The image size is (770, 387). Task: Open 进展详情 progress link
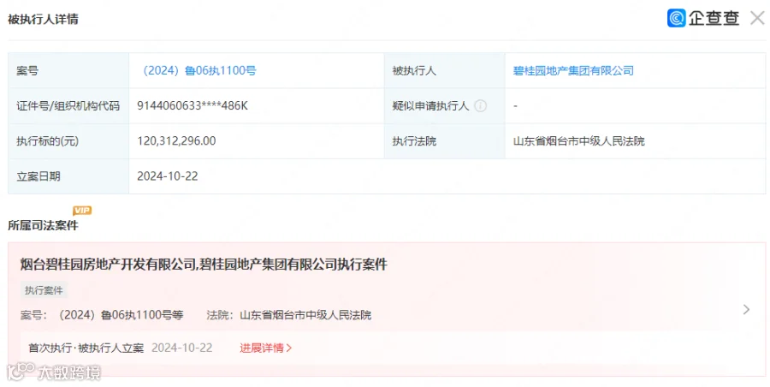266,348
